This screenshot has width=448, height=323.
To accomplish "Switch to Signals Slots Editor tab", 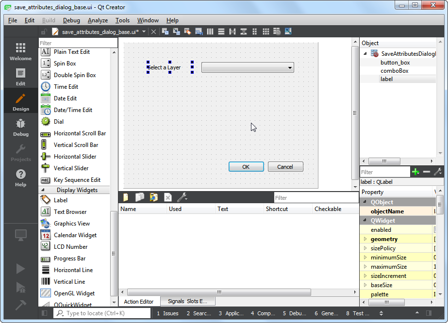I will coord(187,301).
